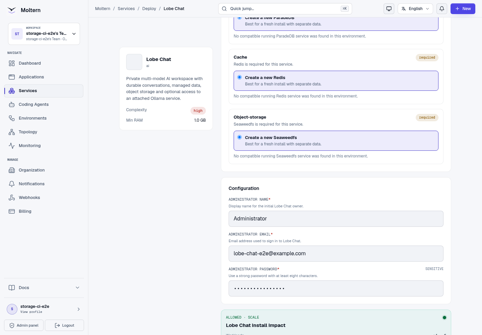Click the Organization building icon
The image size is (482, 335).
(12, 170)
